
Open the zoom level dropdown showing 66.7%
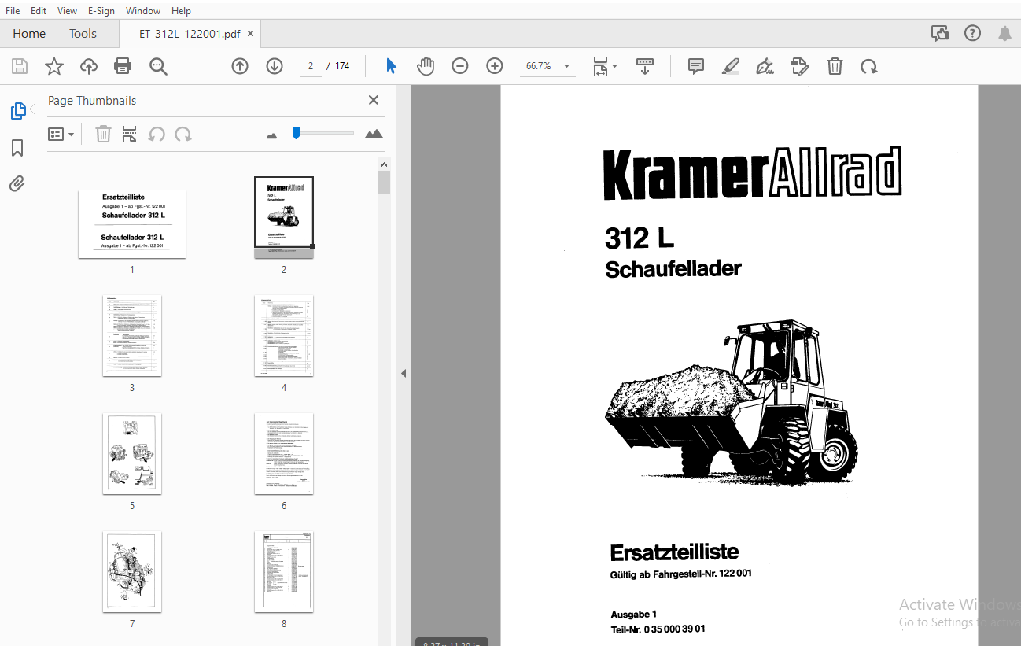pyautogui.click(x=567, y=66)
